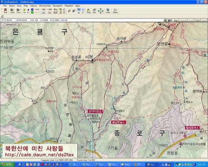Open the Navigation menu

pyautogui.click(x=57, y=6)
